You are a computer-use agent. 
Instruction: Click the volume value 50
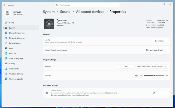(141, 76)
